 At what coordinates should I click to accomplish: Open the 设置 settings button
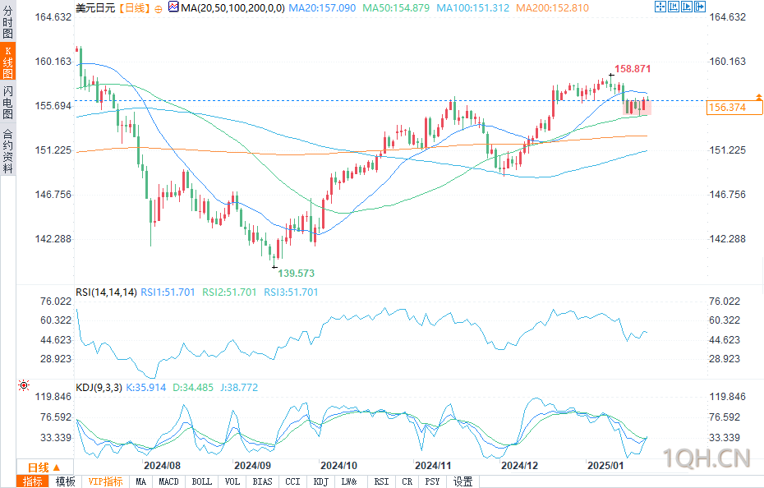pos(463,481)
